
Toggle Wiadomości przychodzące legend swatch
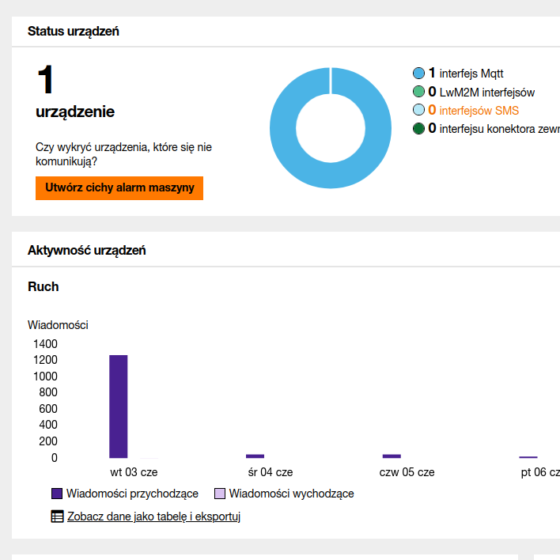click(57, 494)
